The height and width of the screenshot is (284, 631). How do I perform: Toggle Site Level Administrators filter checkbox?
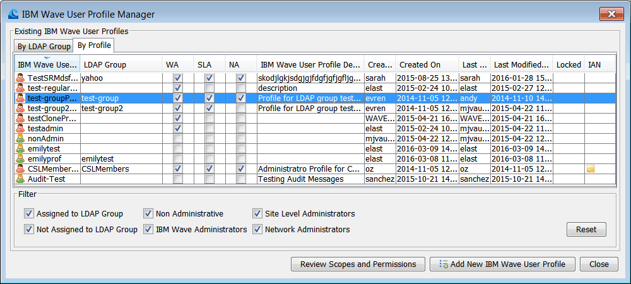(257, 214)
